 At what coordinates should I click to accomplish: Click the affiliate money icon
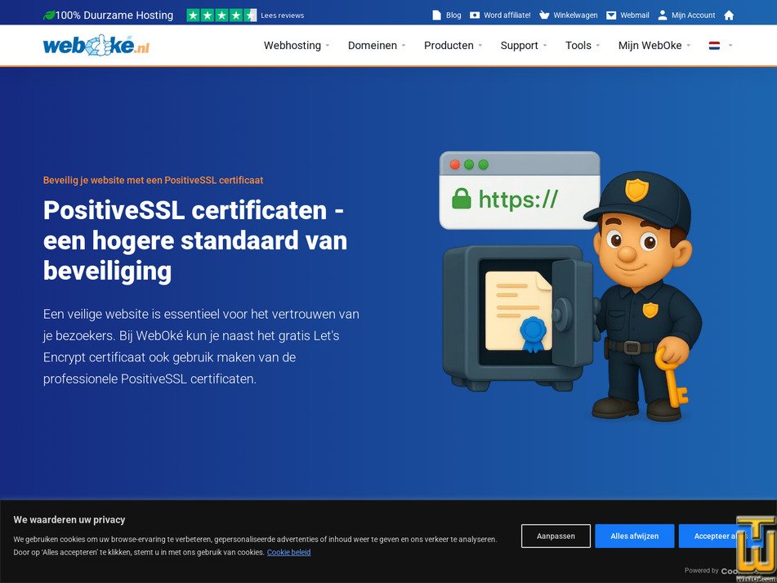pyautogui.click(x=475, y=16)
